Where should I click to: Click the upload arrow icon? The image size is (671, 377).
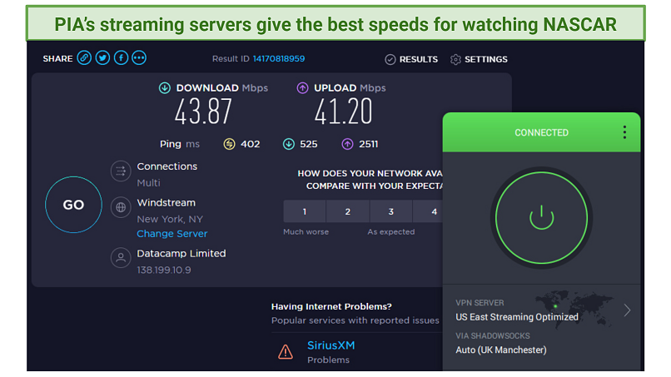pos(302,88)
